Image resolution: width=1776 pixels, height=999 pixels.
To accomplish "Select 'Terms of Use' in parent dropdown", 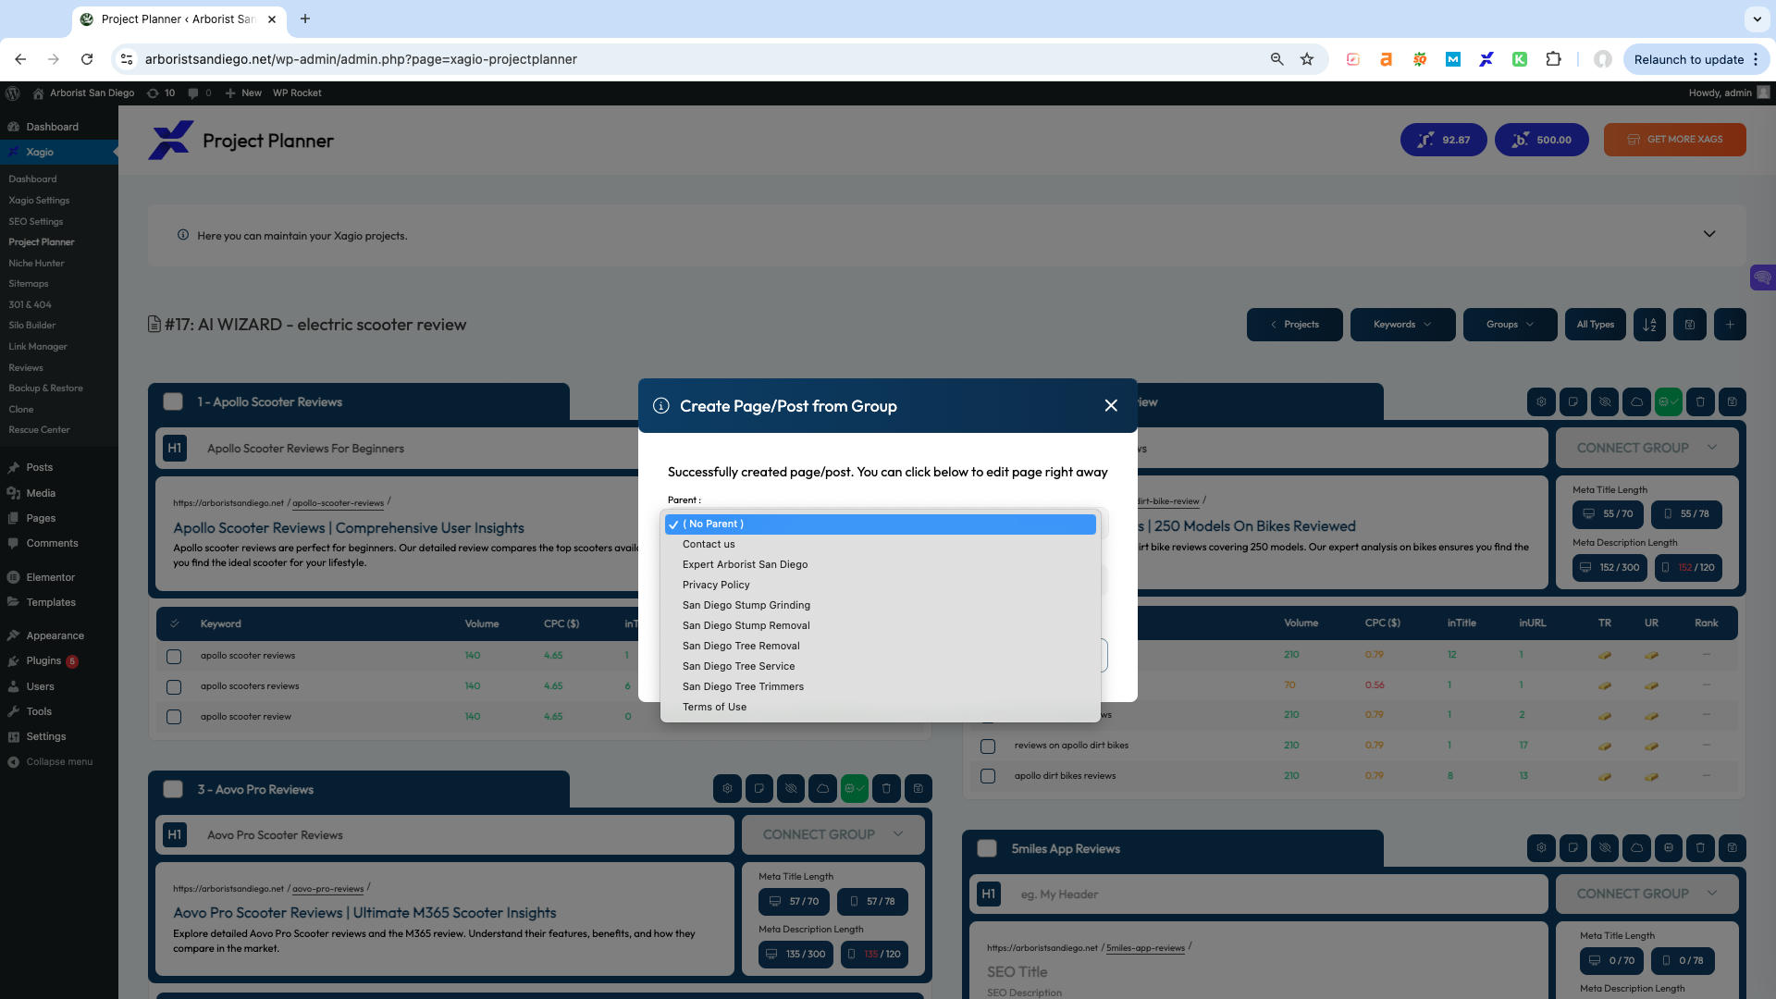I will [x=880, y=708].
